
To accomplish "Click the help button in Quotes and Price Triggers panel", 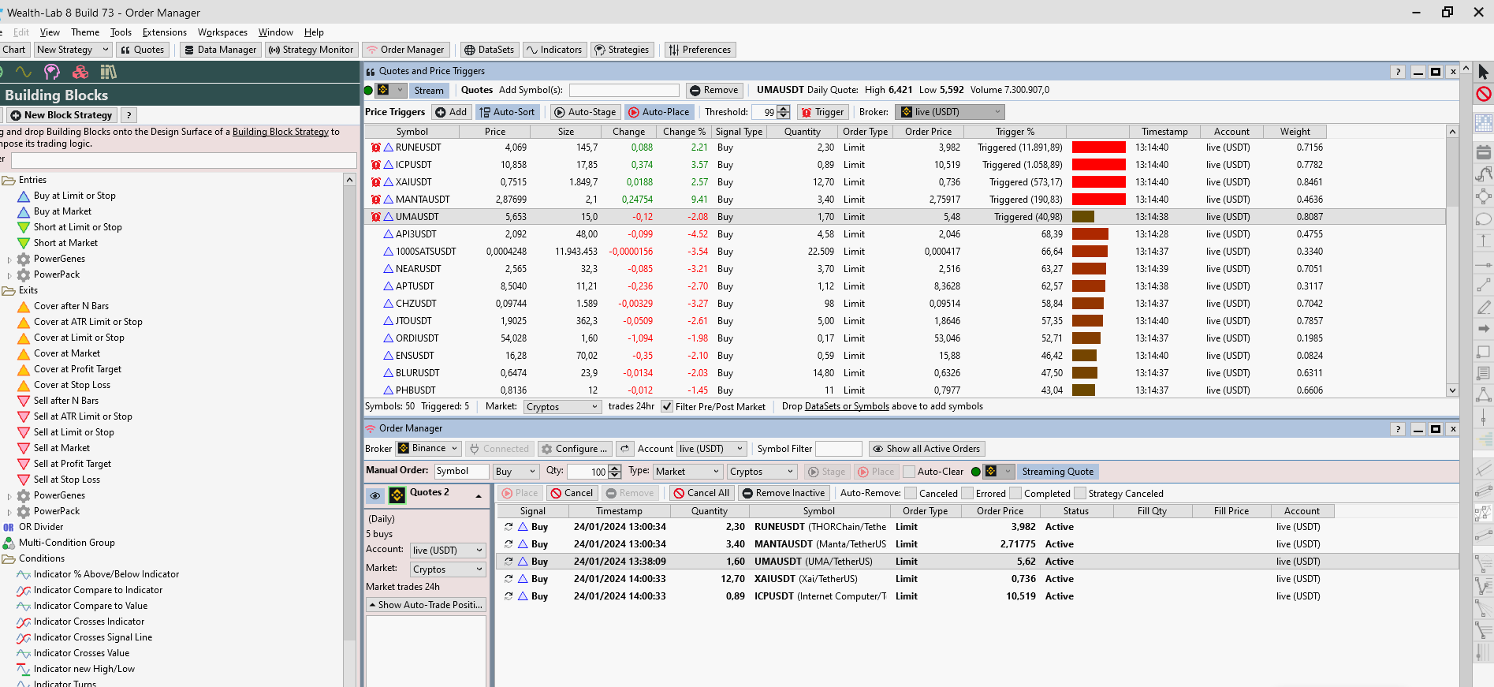I will pyautogui.click(x=1398, y=72).
